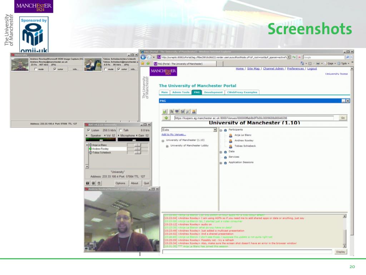Click the Anja Le Blanc volume slider in RAT

click(138, 145)
